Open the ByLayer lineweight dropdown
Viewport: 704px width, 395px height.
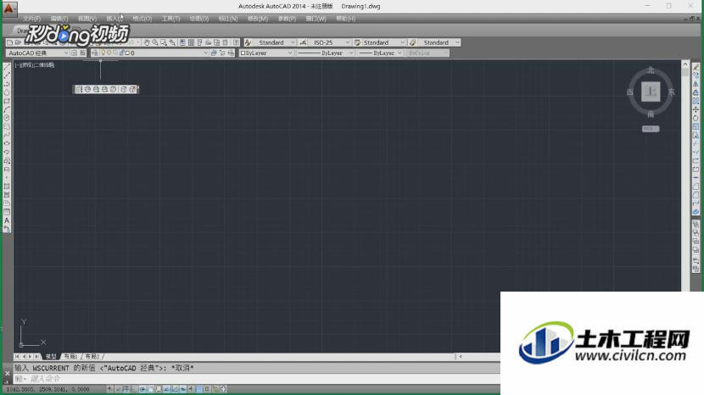pyautogui.click(x=380, y=53)
